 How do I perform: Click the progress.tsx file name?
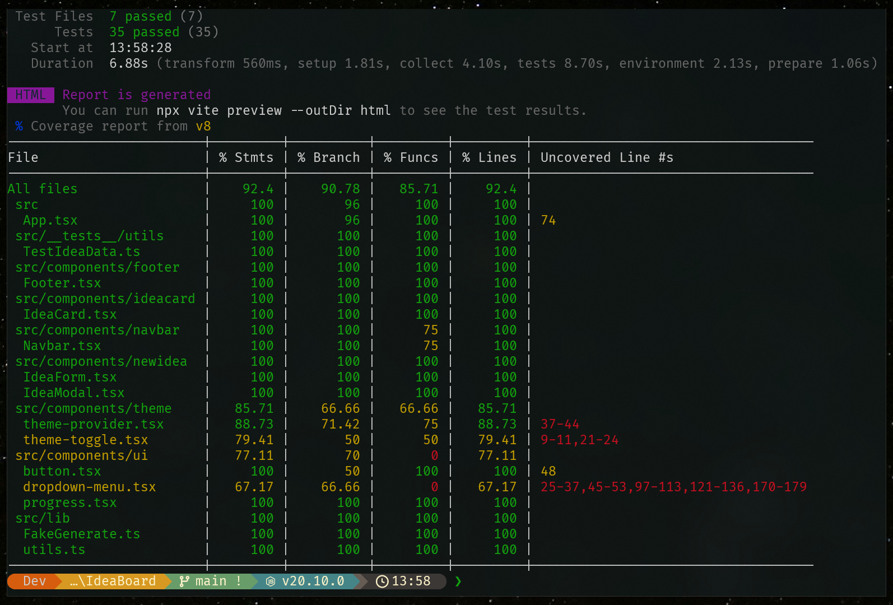pos(70,503)
